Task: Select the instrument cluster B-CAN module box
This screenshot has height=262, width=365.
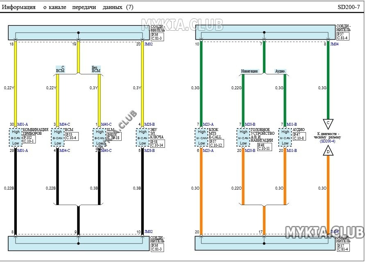Action: pyautogui.click(x=16, y=138)
